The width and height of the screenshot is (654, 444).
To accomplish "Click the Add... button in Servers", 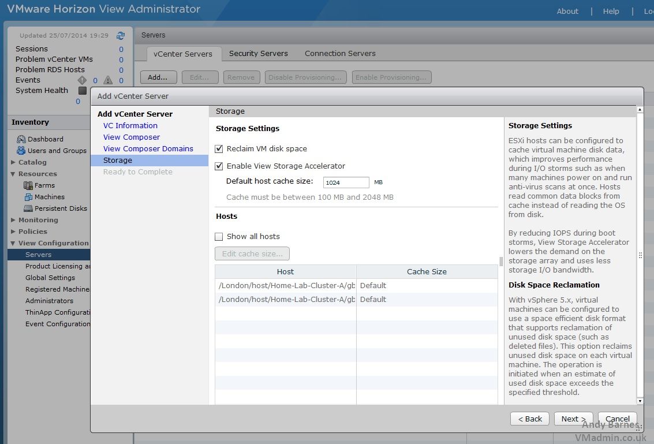I will (x=159, y=77).
